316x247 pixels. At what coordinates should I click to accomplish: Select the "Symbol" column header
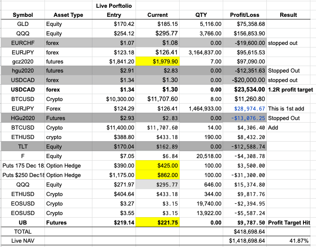click(23, 15)
